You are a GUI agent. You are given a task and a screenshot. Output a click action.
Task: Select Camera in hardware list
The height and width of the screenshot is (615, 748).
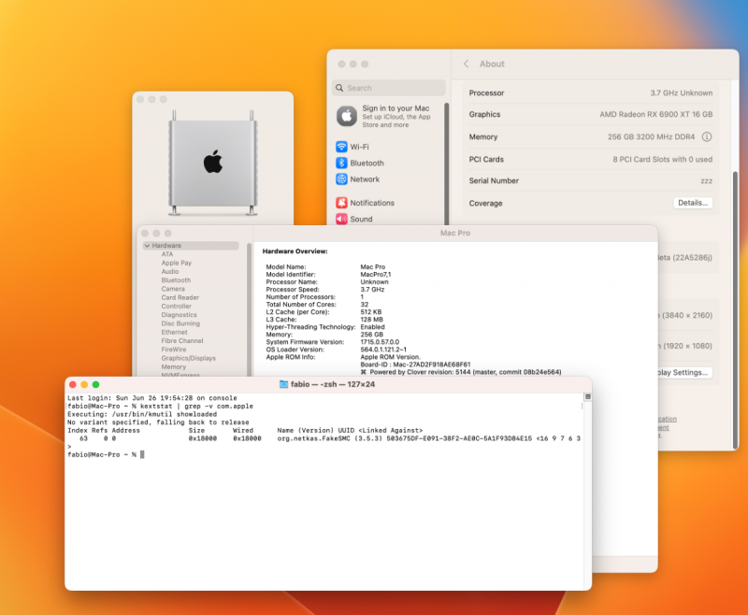coord(173,289)
